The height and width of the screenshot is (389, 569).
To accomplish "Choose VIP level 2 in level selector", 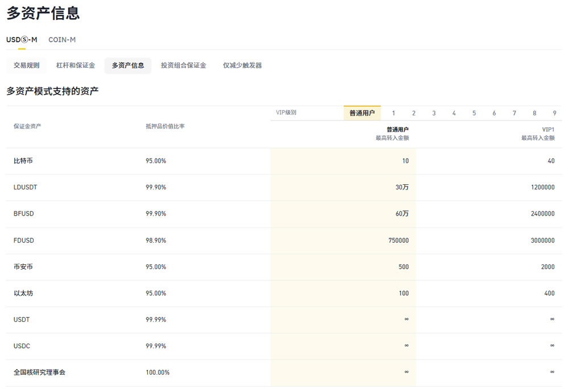I will coord(414,113).
